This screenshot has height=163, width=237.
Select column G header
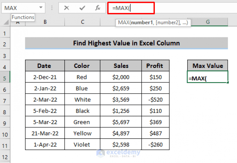coord(208,22)
